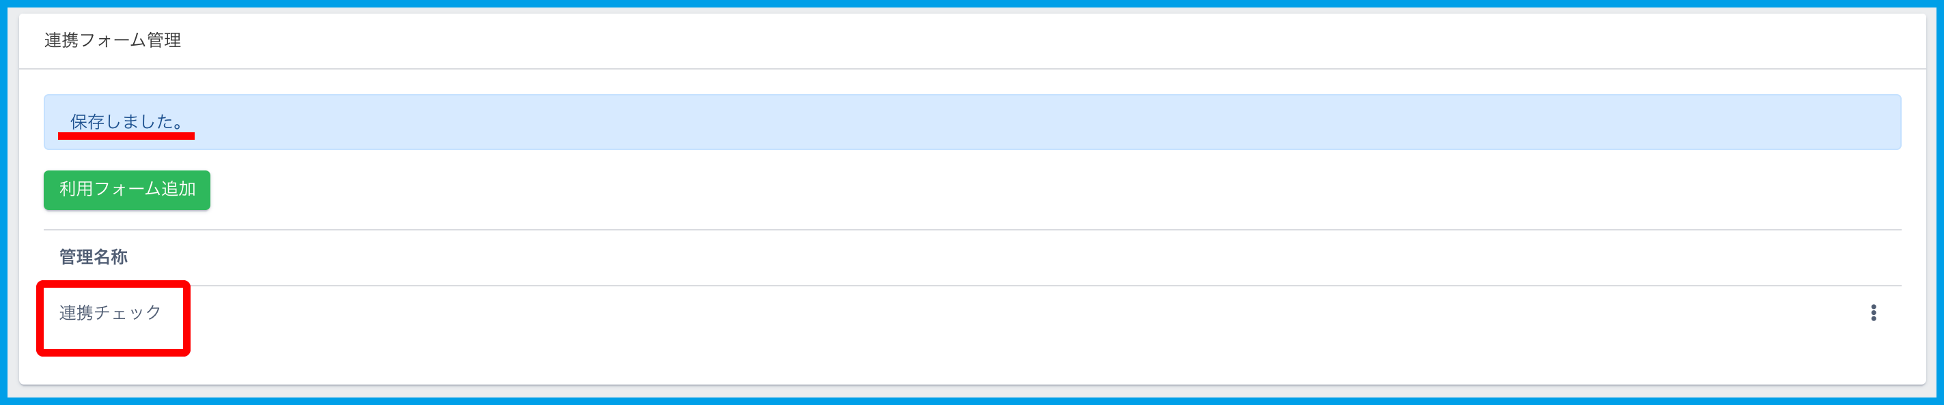The height and width of the screenshot is (405, 1944).
Task: Show more options using the three dots
Action: tap(1873, 312)
